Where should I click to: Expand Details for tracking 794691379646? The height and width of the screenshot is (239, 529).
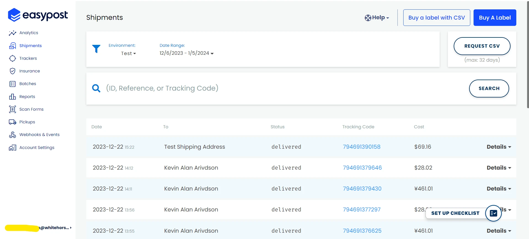499,168
